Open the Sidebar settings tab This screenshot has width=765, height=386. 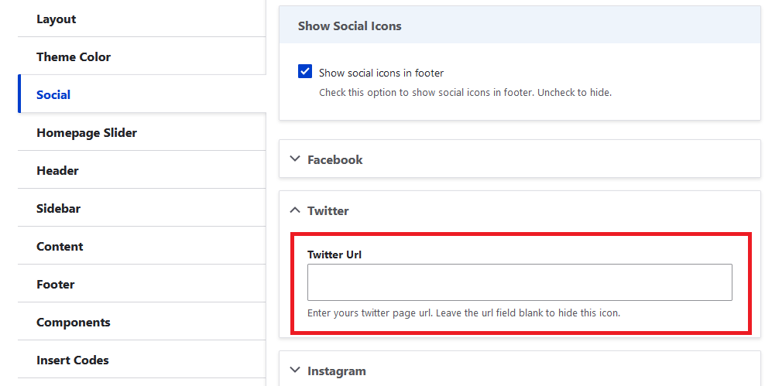click(x=58, y=209)
